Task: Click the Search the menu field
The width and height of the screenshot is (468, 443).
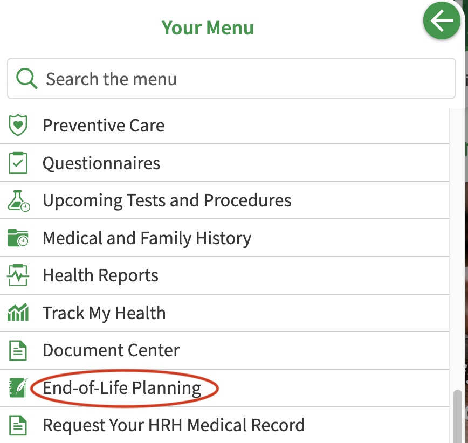Action: tap(231, 79)
